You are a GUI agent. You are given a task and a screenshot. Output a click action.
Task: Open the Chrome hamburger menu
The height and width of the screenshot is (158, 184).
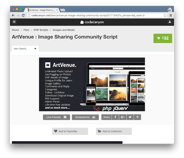pyautogui.click(x=171, y=15)
